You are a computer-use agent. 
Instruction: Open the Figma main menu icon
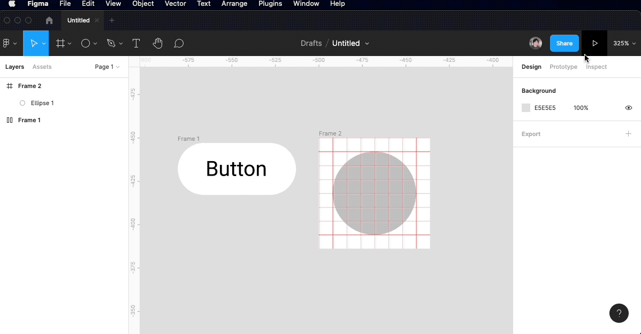[x=6, y=43]
